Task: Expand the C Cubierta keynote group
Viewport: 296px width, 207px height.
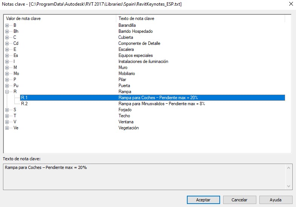Action: point(7,37)
